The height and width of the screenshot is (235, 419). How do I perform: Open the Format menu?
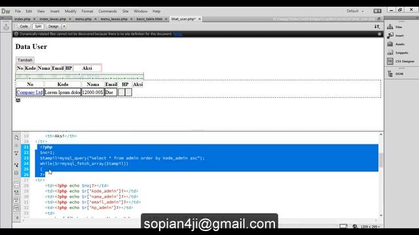pos(87,11)
